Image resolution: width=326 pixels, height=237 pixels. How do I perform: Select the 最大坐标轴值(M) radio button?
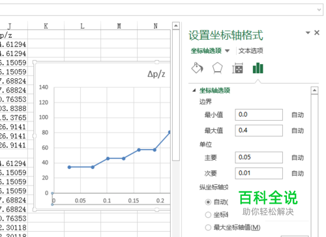(208, 228)
